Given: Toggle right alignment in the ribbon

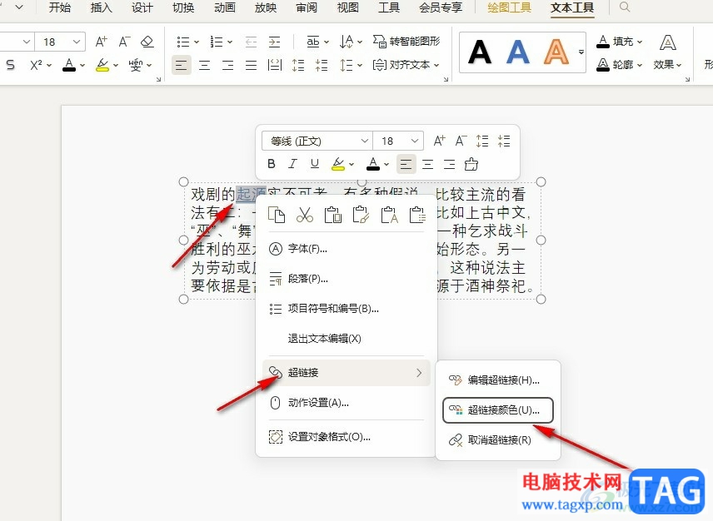Looking at the screenshot, I should 228,65.
